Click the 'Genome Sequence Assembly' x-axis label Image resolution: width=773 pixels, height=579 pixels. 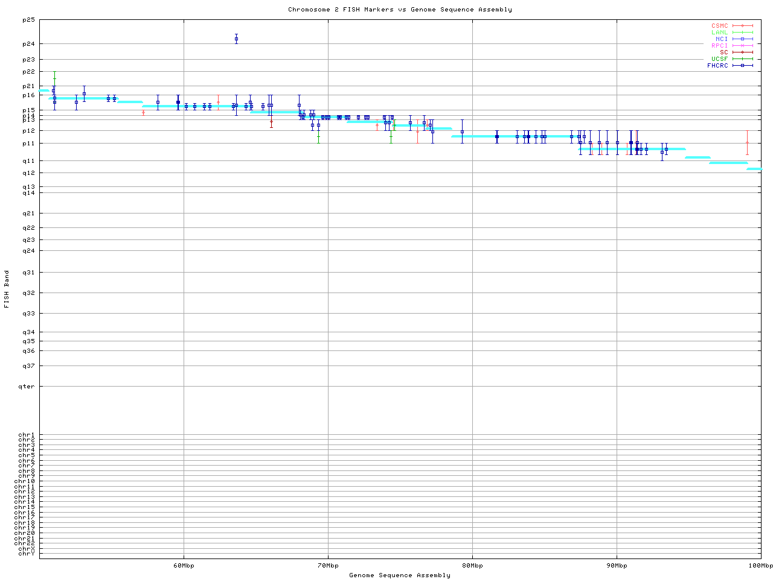pos(400,575)
